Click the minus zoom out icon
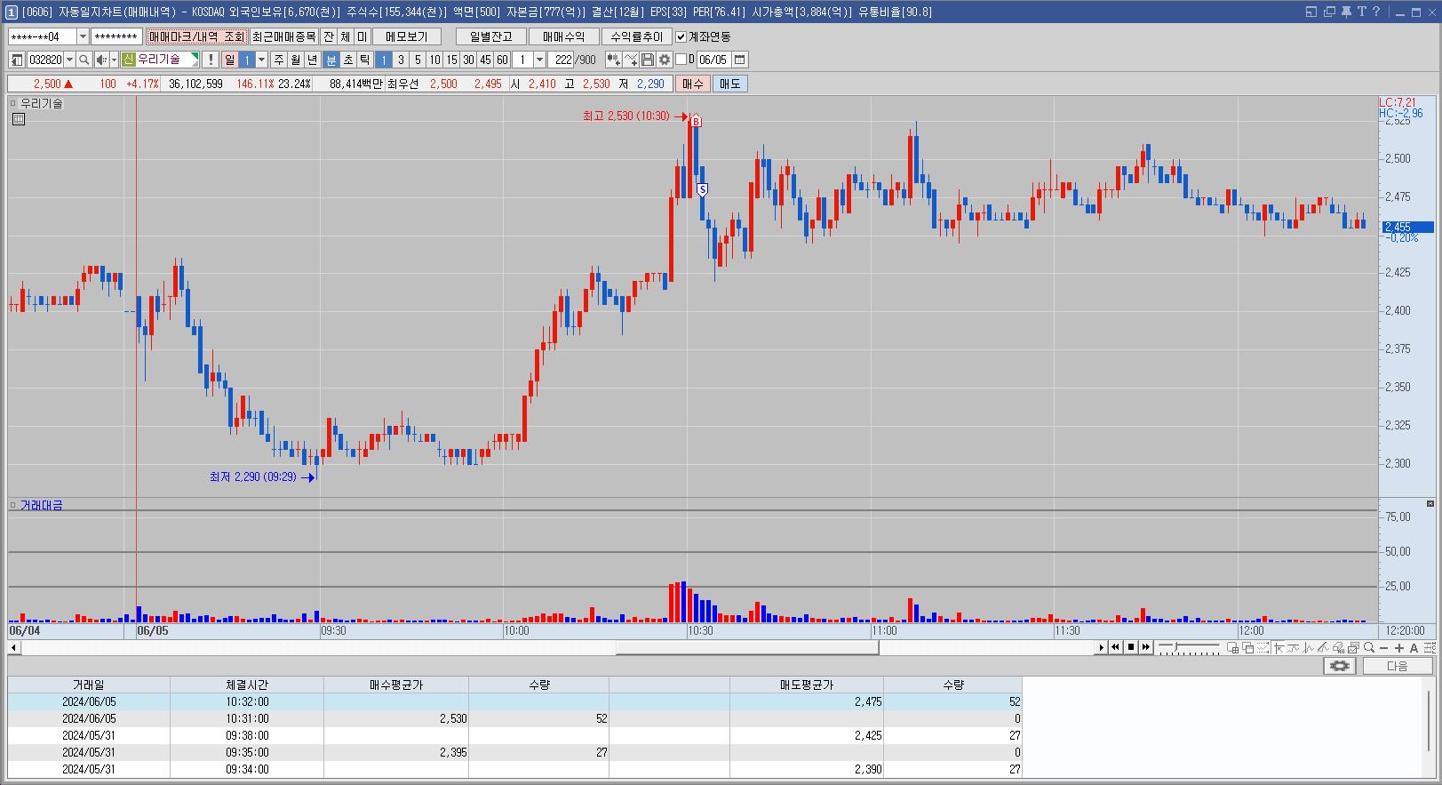 point(1383,647)
